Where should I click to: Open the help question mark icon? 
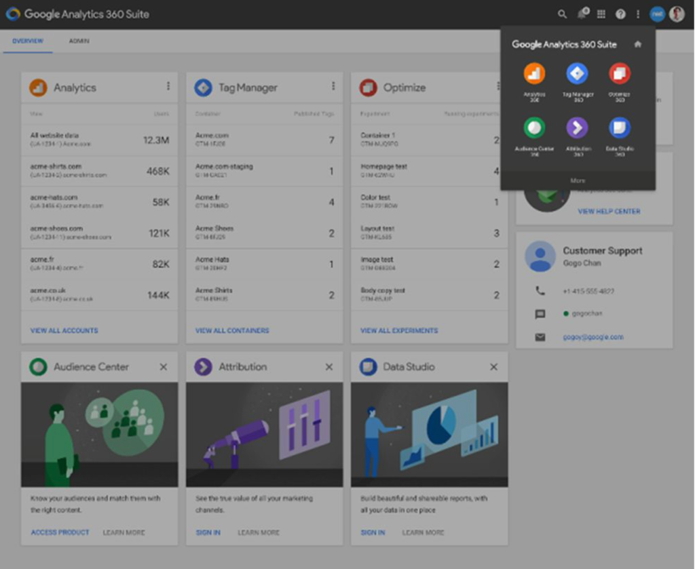(x=620, y=14)
